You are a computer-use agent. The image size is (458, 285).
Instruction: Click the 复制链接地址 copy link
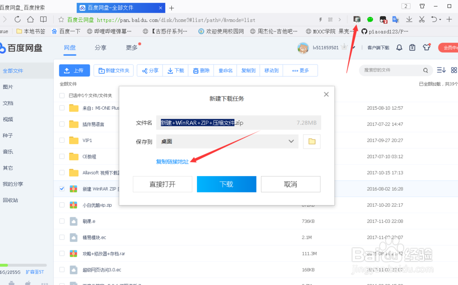pyautogui.click(x=173, y=161)
